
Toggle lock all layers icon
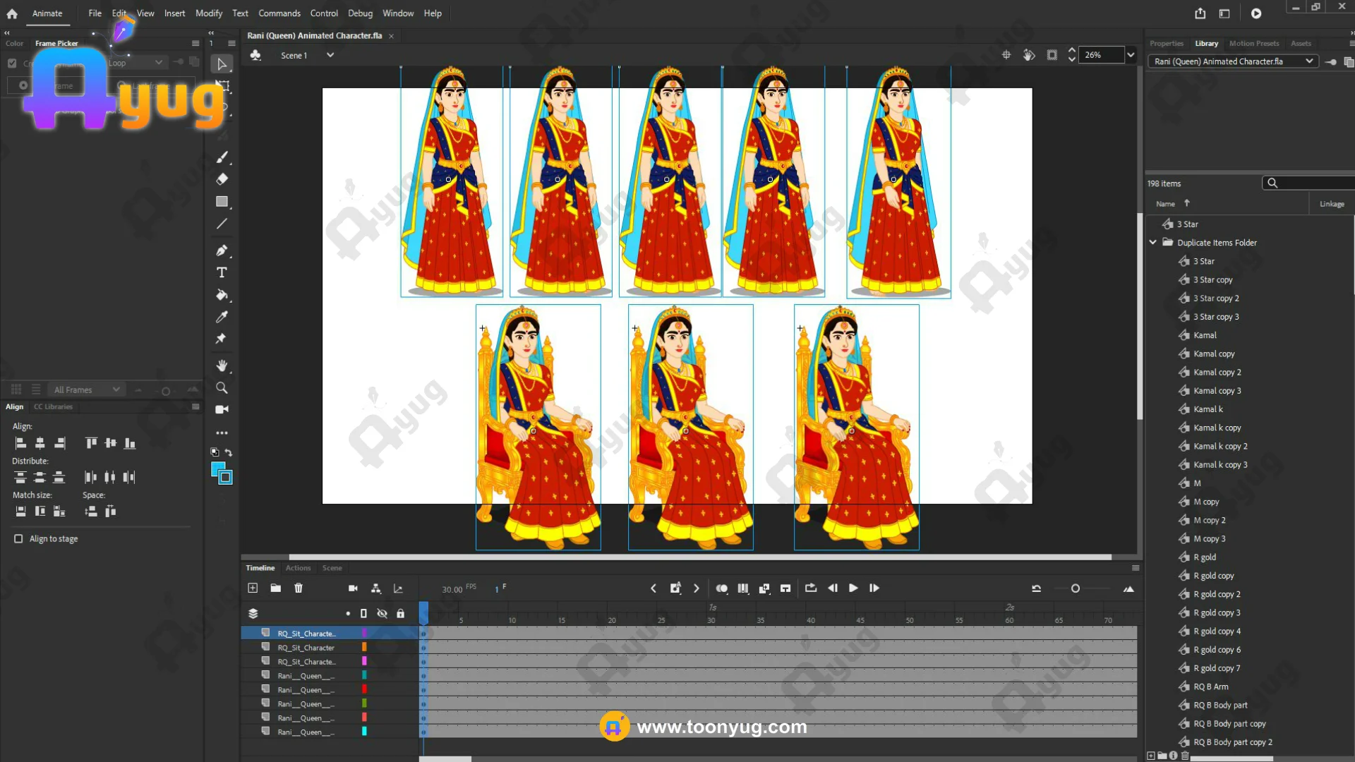click(400, 613)
